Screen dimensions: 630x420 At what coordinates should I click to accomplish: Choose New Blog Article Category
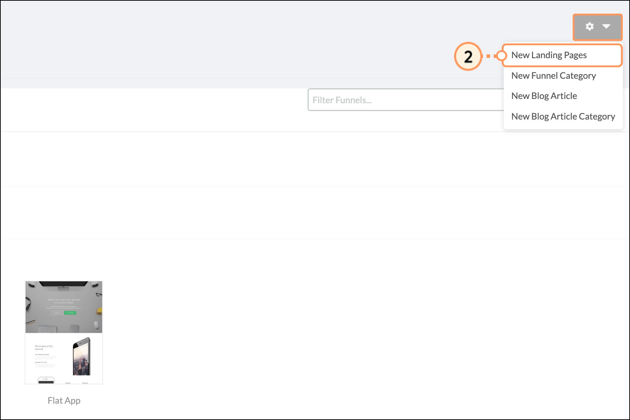[563, 116]
